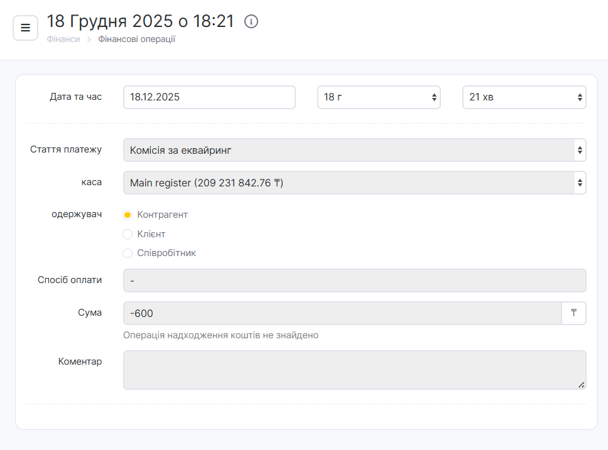Viewport: 608px width, 450px height.
Task: Choose Клієнт as the recipient
Action: 128,234
